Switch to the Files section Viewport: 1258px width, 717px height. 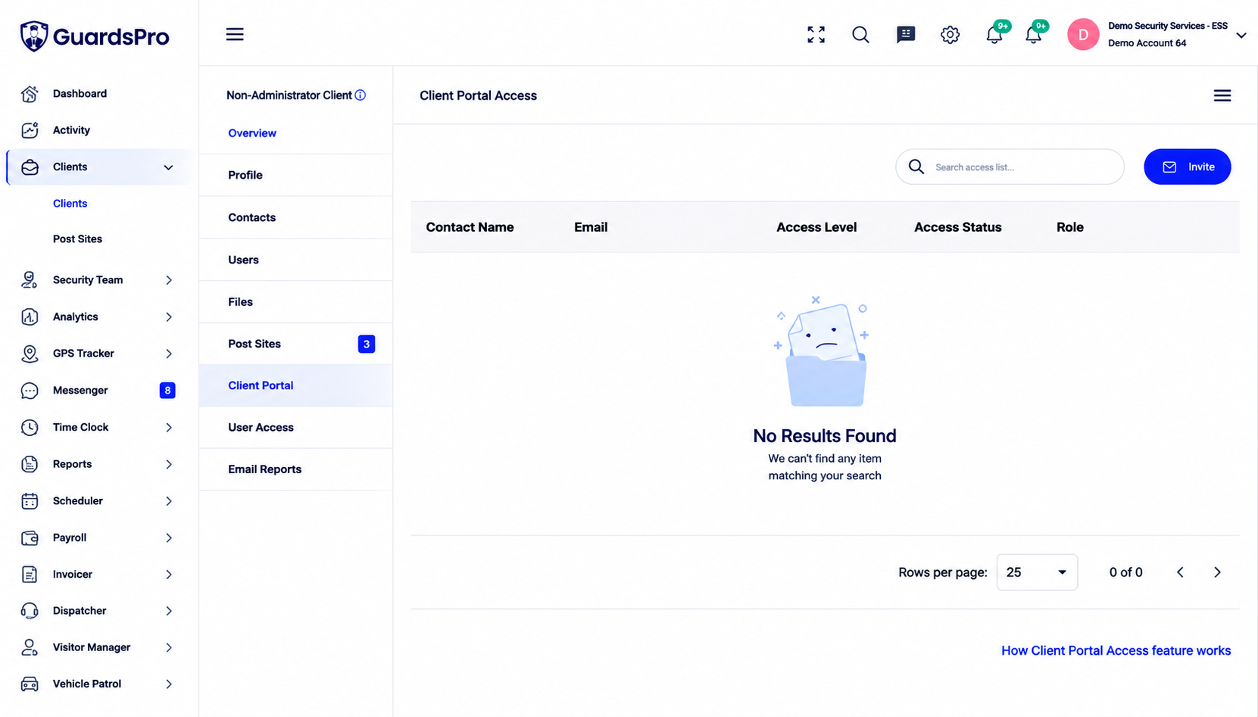point(295,302)
